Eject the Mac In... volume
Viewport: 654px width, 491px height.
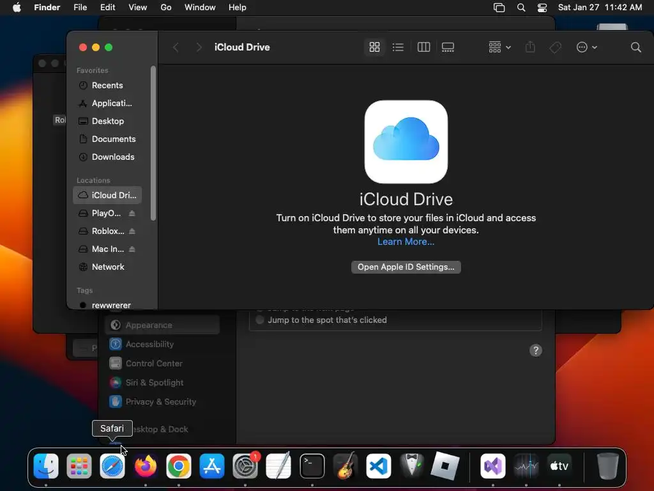tap(132, 249)
